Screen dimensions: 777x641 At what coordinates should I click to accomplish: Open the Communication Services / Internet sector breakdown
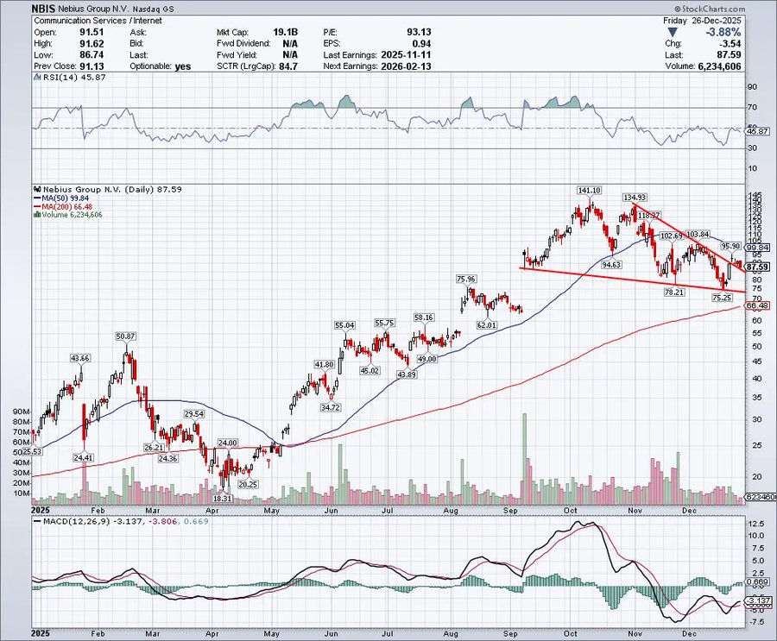pyautogui.click(x=96, y=20)
